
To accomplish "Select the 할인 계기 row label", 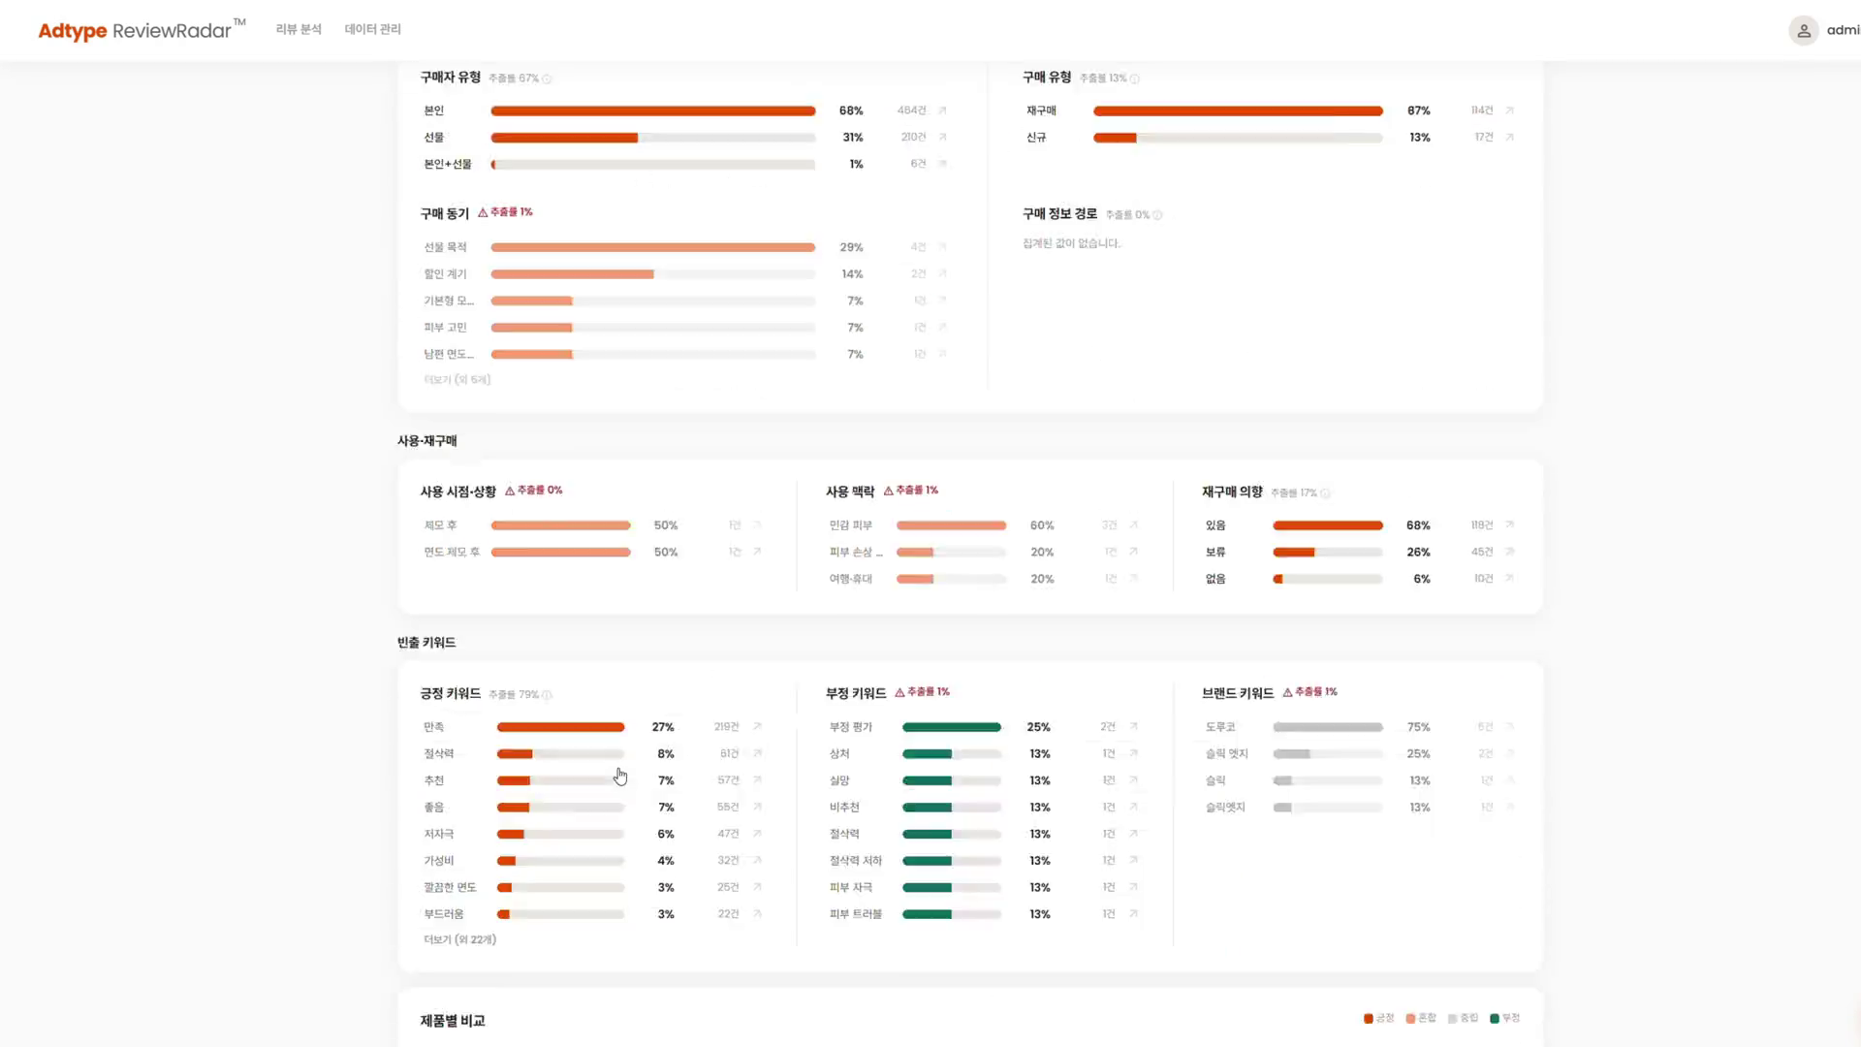I will [445, 274].
